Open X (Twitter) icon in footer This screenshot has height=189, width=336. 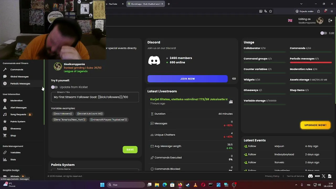(323, 176)
